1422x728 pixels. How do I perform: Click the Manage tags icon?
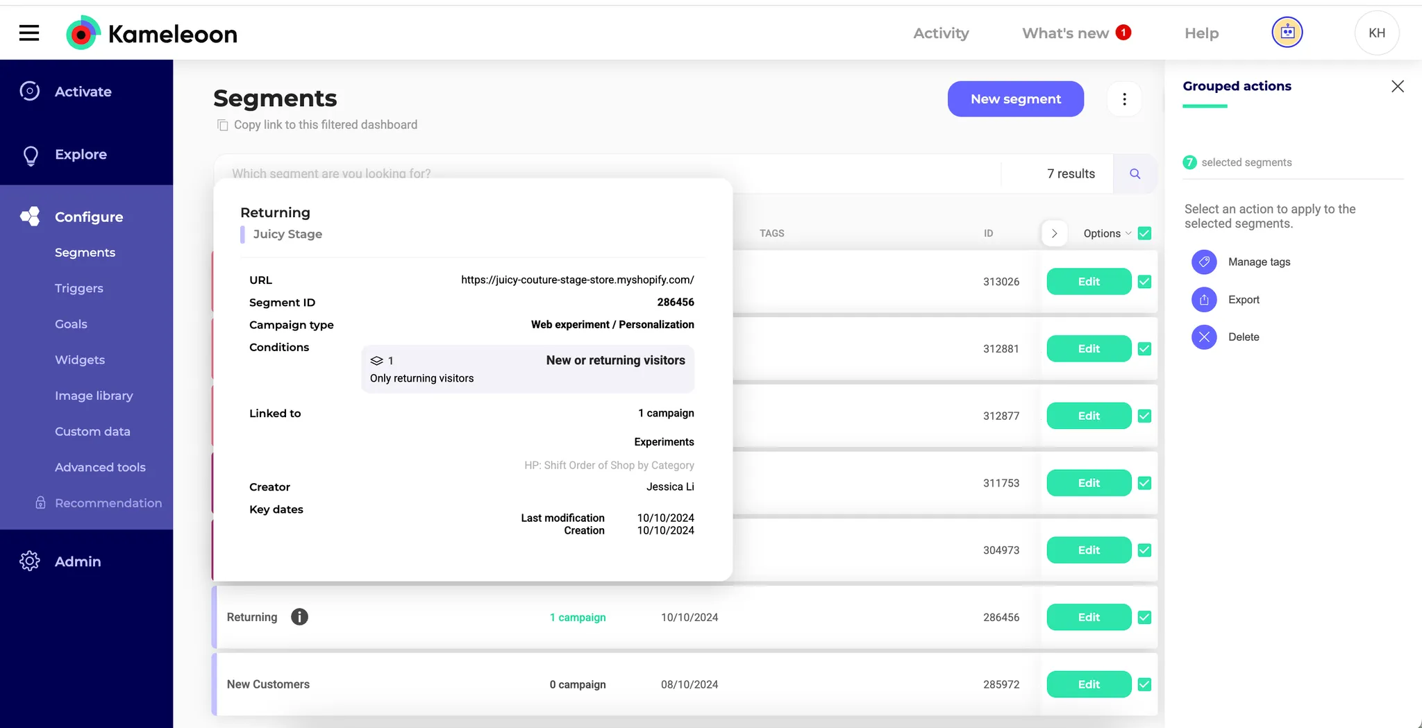coord(1204,262)
